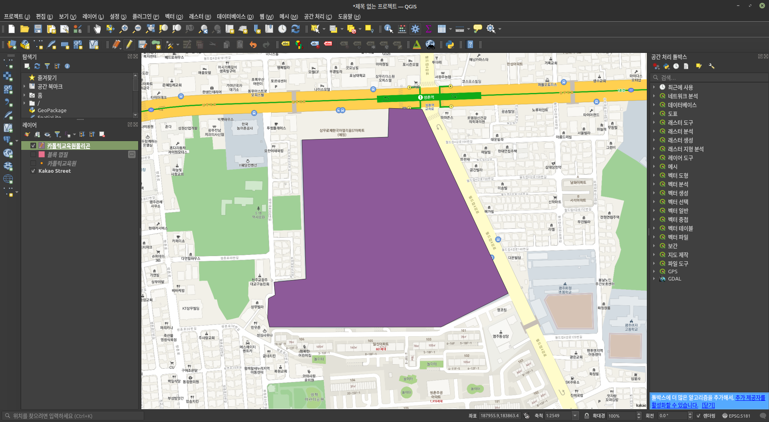Select the Identify Features tool

[x=389, y=29]
